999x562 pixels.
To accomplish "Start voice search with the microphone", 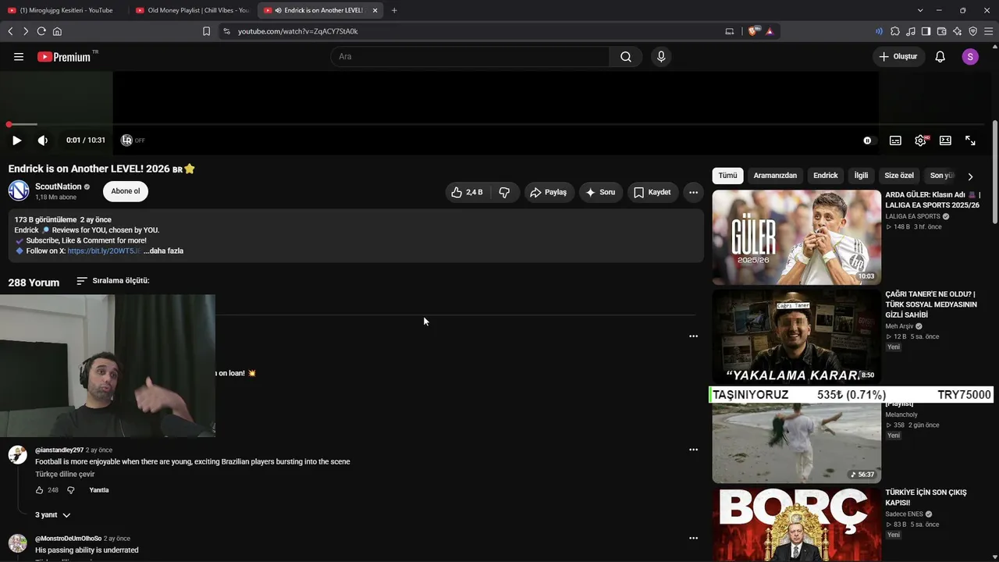I will pos(661,57).
